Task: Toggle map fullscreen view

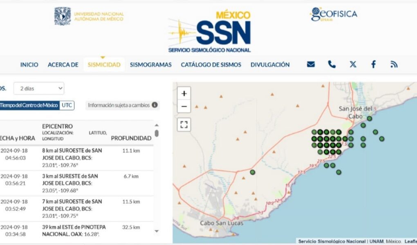Action: (184, 125)
